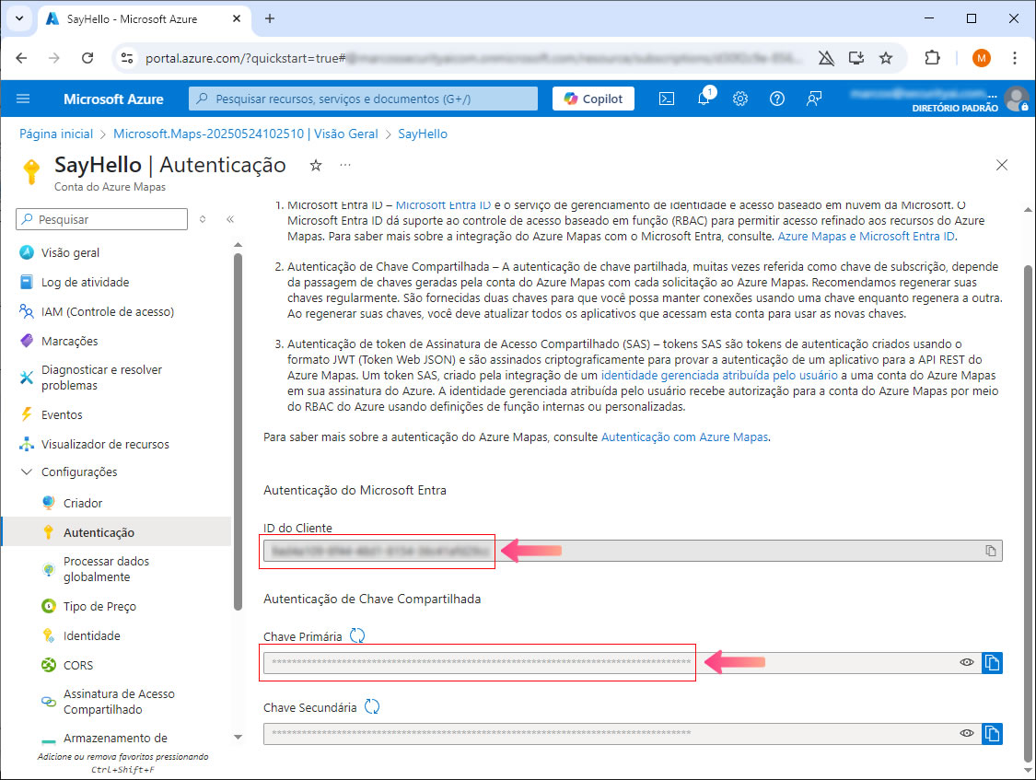Go back in the browser
This screenshot has width=1036, height=780.
tap(21, 58)
